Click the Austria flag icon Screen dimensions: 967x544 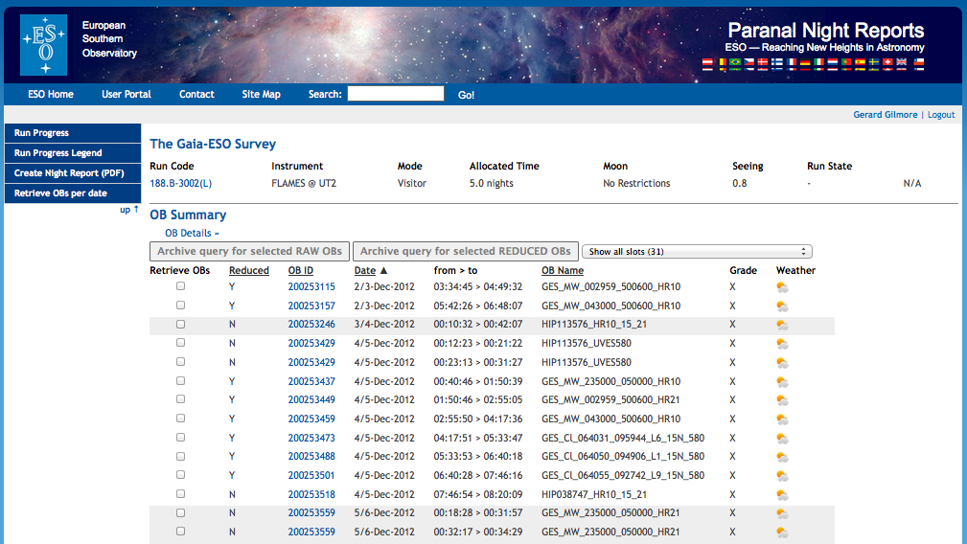(707, 62)
